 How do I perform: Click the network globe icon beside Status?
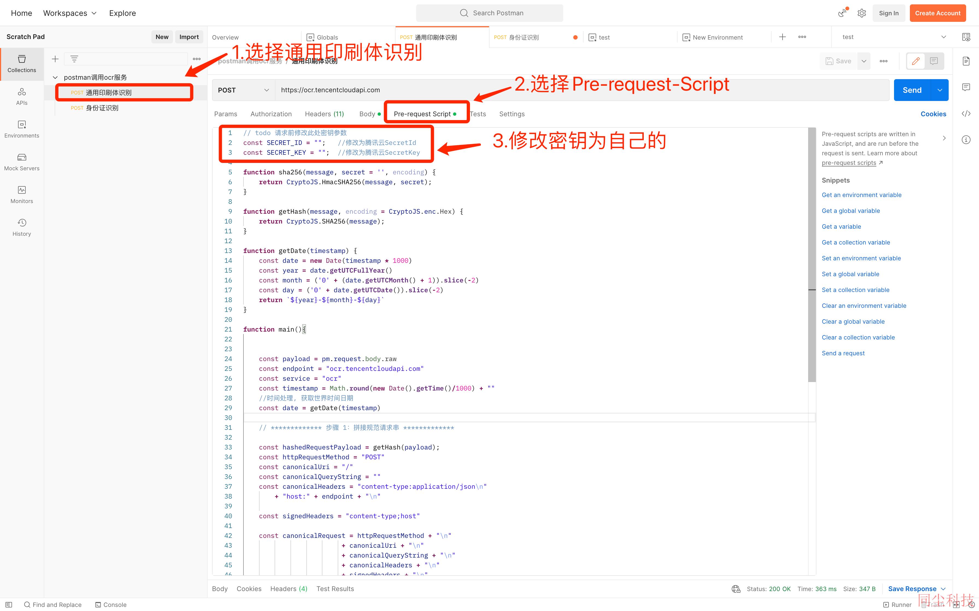click(736, 589)
